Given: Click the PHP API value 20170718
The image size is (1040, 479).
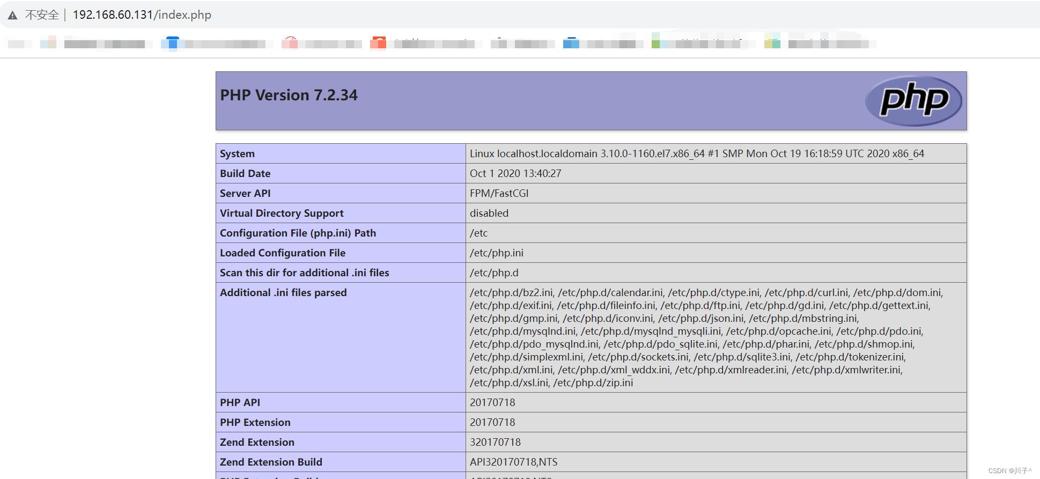Looking at the screenshot, I should (x=492, y=403).
